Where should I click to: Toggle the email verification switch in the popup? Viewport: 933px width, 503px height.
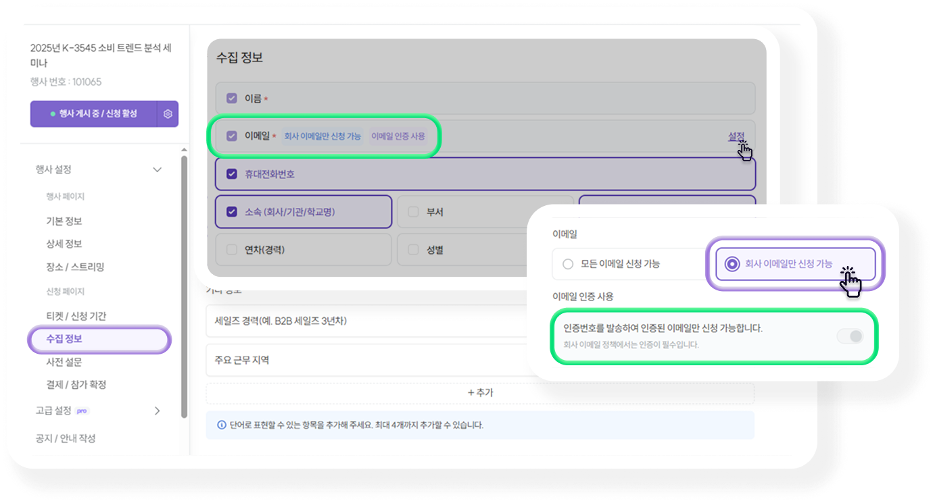click(851, 336)
